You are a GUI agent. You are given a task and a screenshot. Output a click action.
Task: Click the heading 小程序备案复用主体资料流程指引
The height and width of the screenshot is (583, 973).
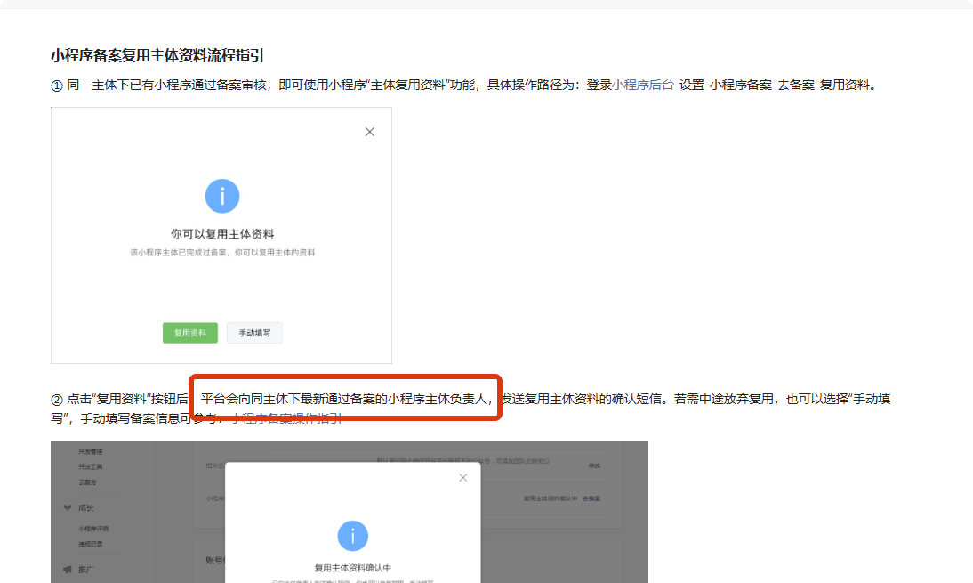(x=157, y=56)
